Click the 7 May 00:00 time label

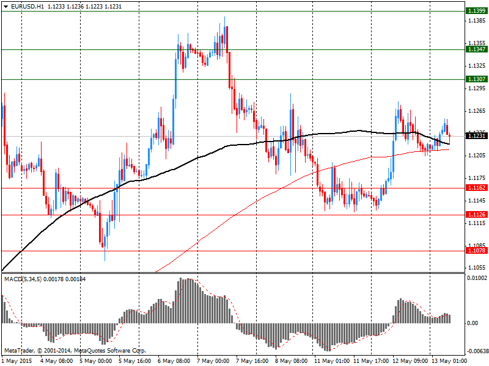click(213, 361)
